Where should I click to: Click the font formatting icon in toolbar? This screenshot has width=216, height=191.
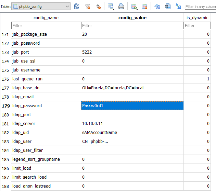click(157, 7)
